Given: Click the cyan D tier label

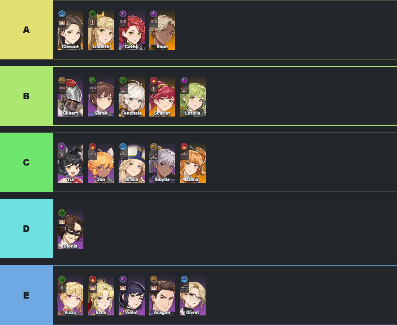Looking at the screenshot, I should 26,228.
